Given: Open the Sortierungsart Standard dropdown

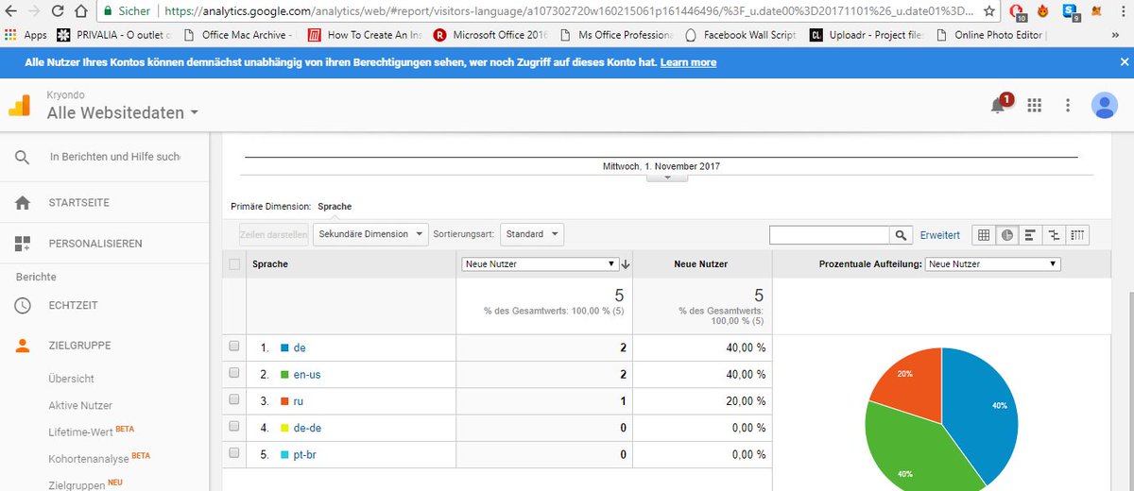Looking at the screenshot, I should [532, 234].
